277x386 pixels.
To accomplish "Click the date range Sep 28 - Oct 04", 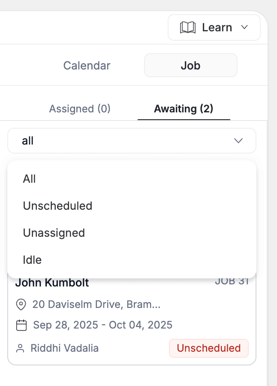I will [x=102, y=325].
